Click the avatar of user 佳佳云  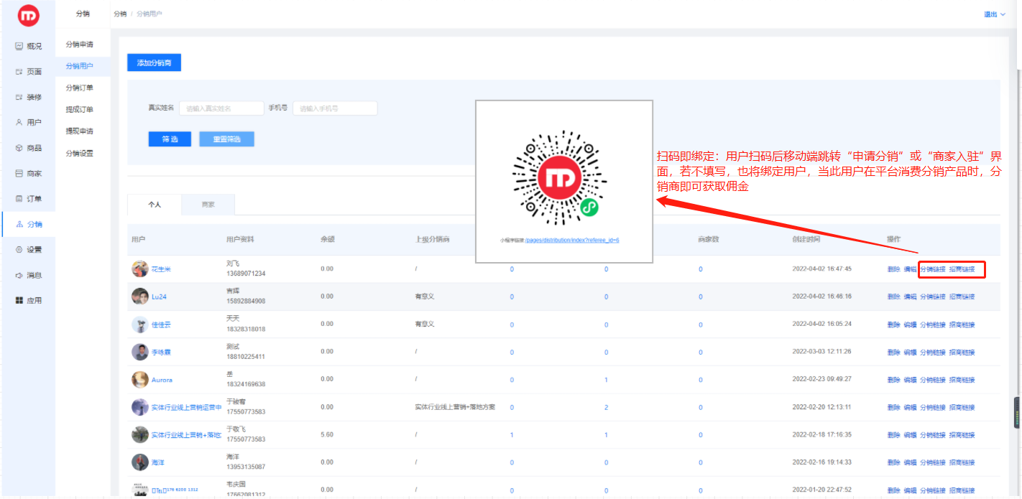coord(140,325)
